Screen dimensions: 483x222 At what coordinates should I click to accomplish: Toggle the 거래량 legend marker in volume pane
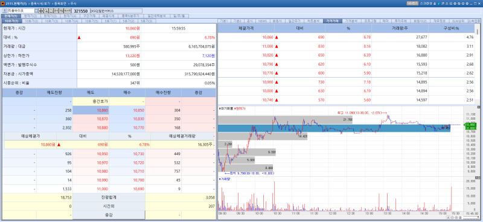[219, 179]
